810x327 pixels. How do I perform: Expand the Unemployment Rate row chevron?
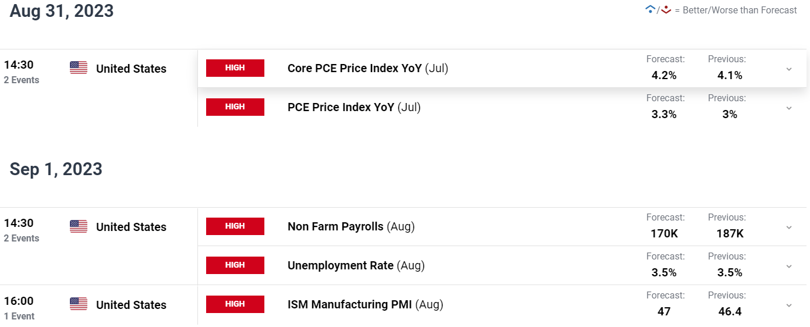pos(789,266)
